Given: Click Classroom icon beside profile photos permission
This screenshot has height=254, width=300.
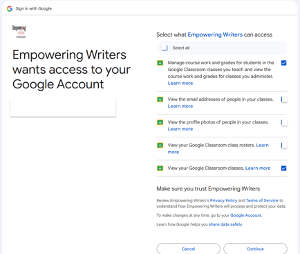Looking at the screenshot, I should [160, 122].
